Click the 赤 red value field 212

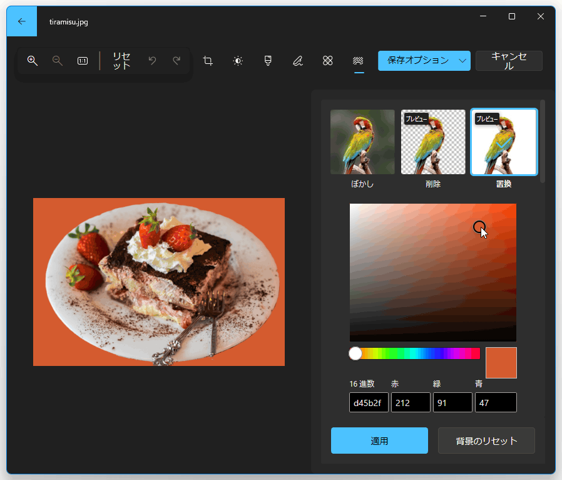(411, 402)
